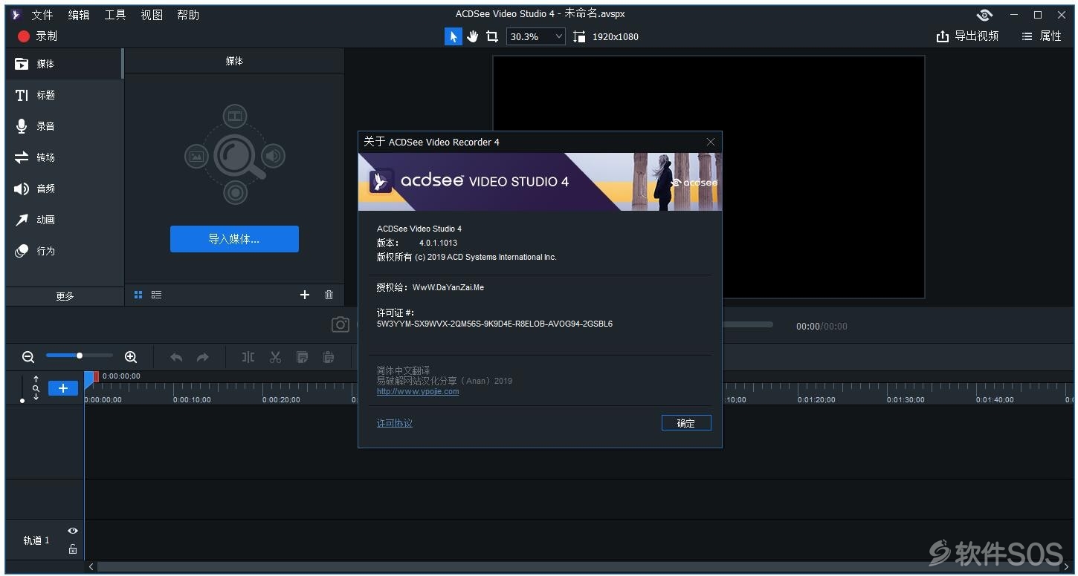The width and height of the screenshot is (1078, 576).
Task: Select the 行为 behaviors item
Action: point(64,251)
